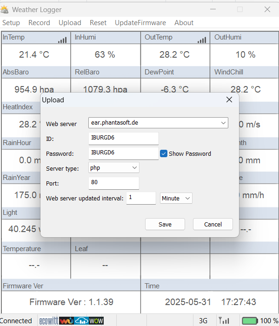279x326 pixels.
Task: Click the OutHumi value 10 %
Action: (x=246, y=55)
